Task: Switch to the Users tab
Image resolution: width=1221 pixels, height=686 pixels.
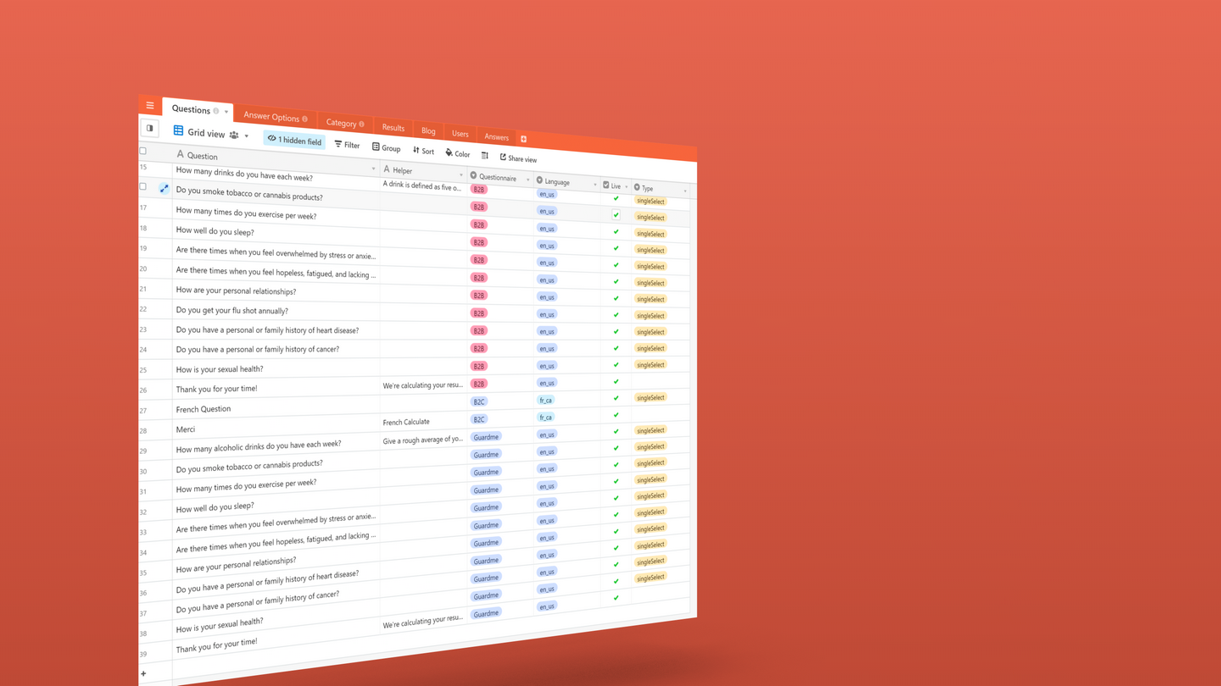Action: coord(460,133)
